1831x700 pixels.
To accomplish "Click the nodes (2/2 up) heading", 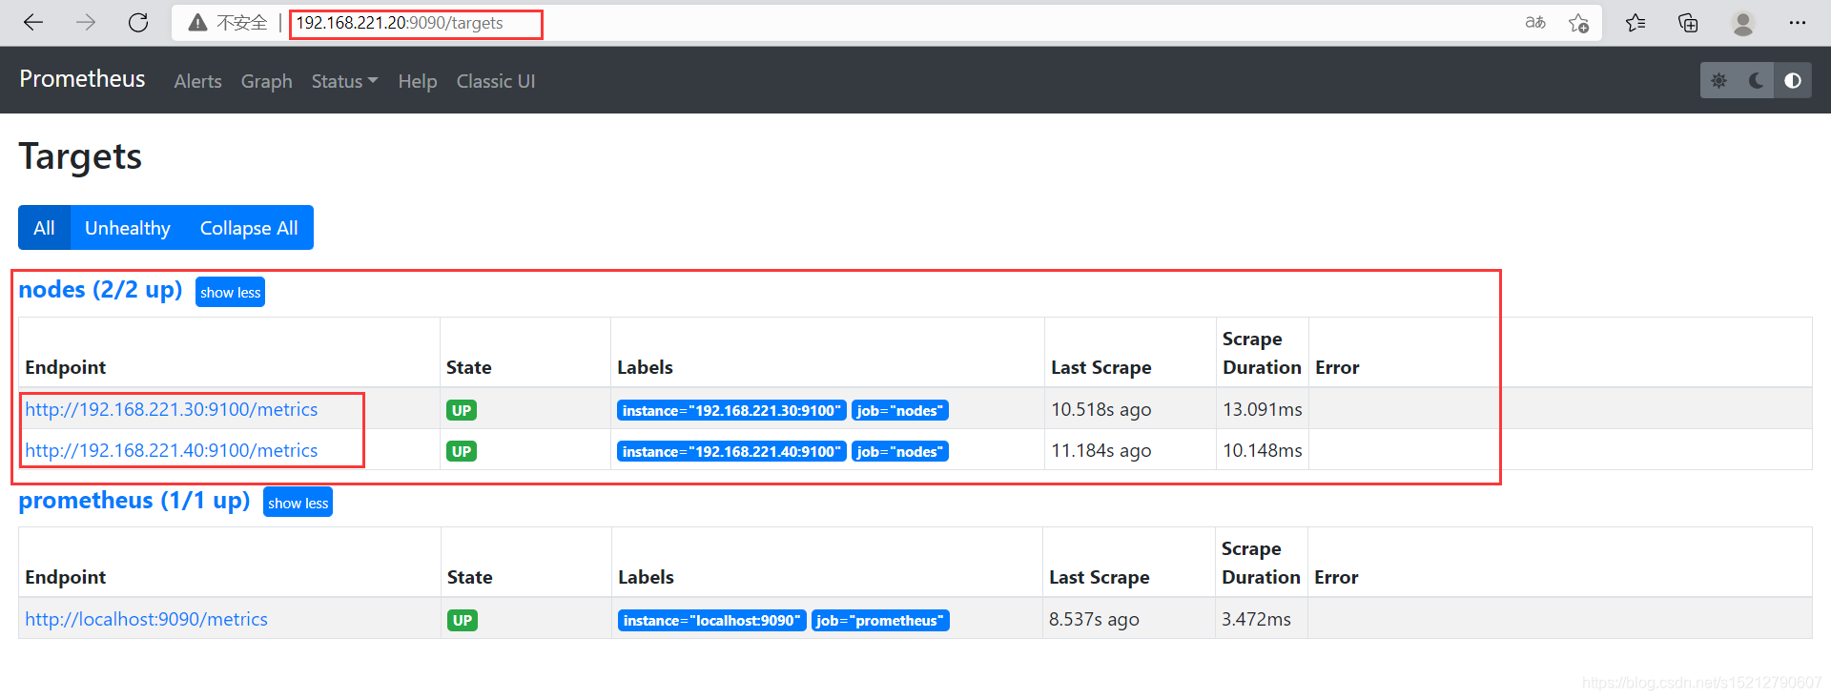I will 100,290.
